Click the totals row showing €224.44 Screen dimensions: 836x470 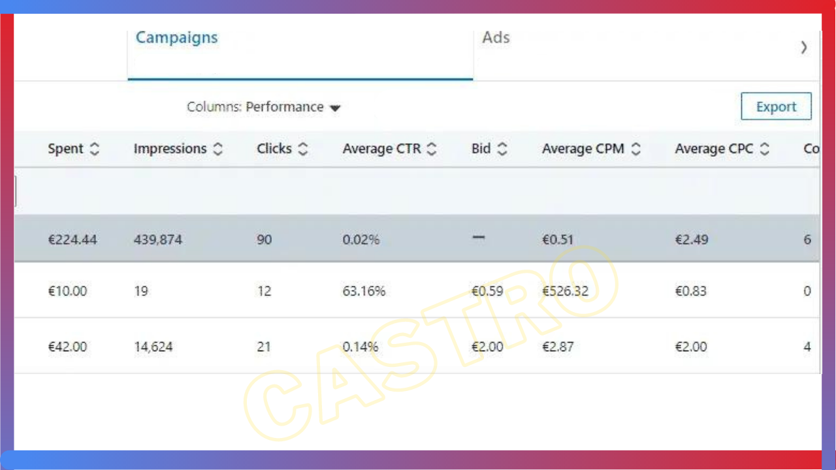[x=72, y=240]
